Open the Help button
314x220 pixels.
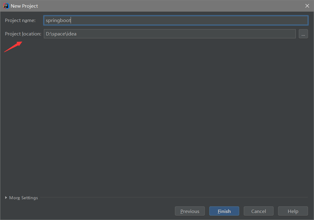click(293, 211)
